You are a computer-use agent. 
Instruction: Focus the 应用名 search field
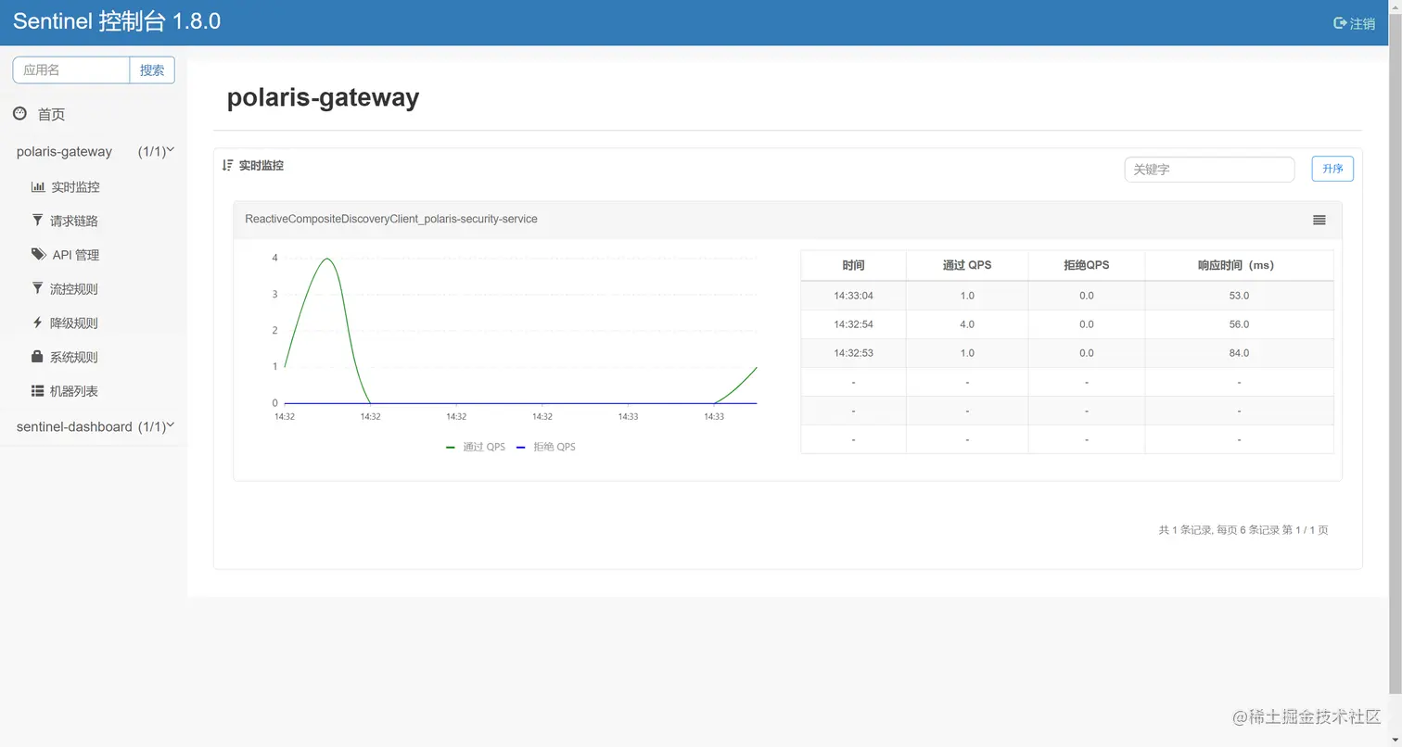[71, 70]
